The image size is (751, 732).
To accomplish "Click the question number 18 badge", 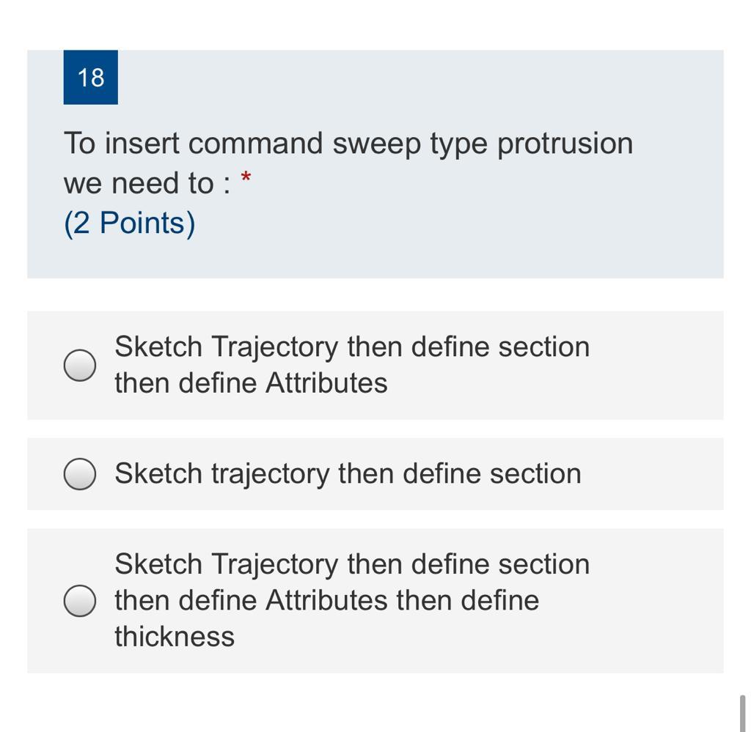I will click(x=90, y=76).
